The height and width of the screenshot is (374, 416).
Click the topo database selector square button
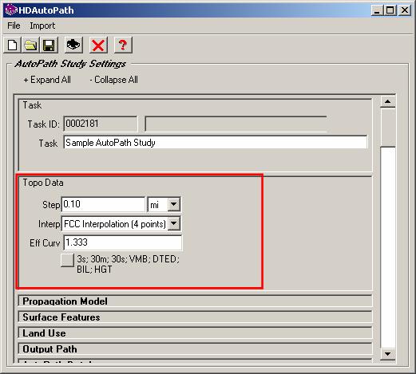point(67,260)
